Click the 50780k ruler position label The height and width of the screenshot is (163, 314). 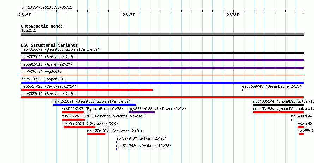click(x=233, y=14)
